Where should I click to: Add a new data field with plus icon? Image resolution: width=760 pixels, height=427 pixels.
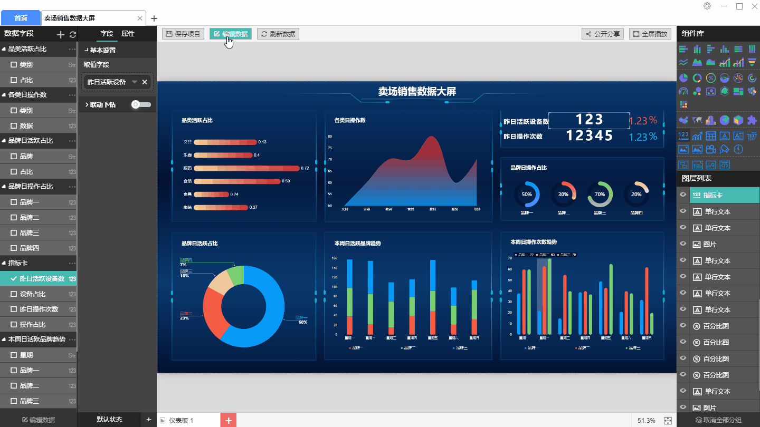point(61,34)
